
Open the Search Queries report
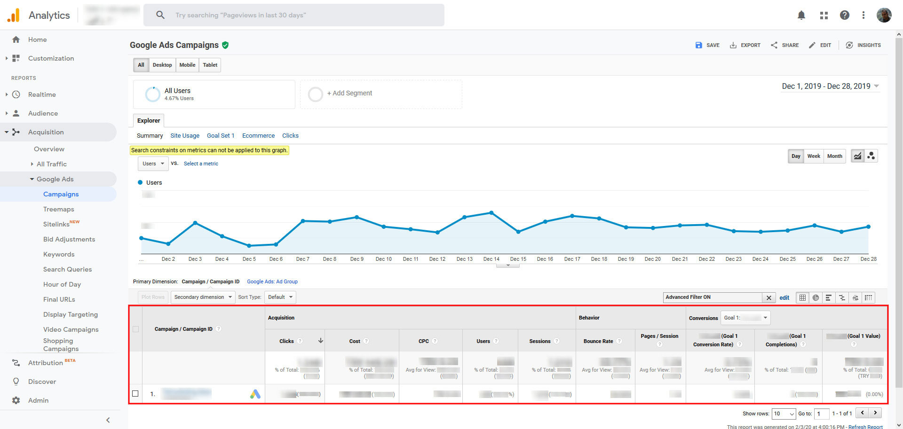pos(67,269)
